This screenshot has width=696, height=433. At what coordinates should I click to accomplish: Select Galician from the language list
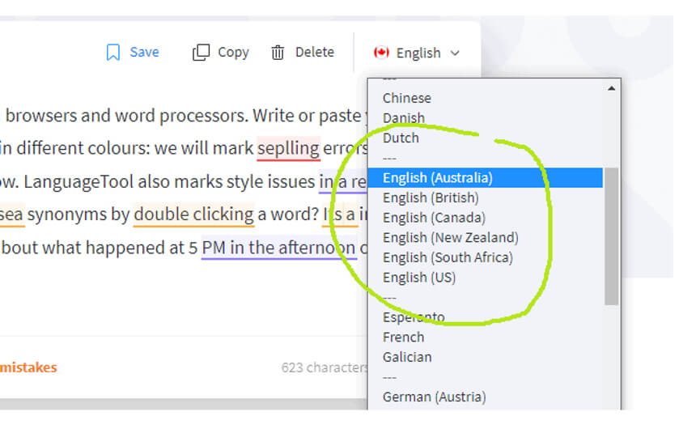point(407,357)
